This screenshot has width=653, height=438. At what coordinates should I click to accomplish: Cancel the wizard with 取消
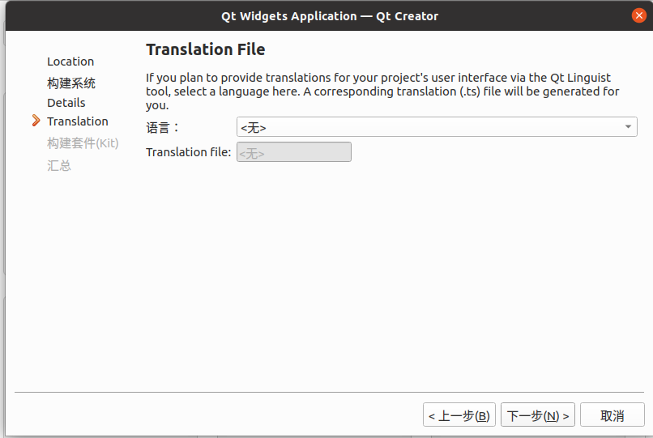pyautogui.click(x=612, y=415)
